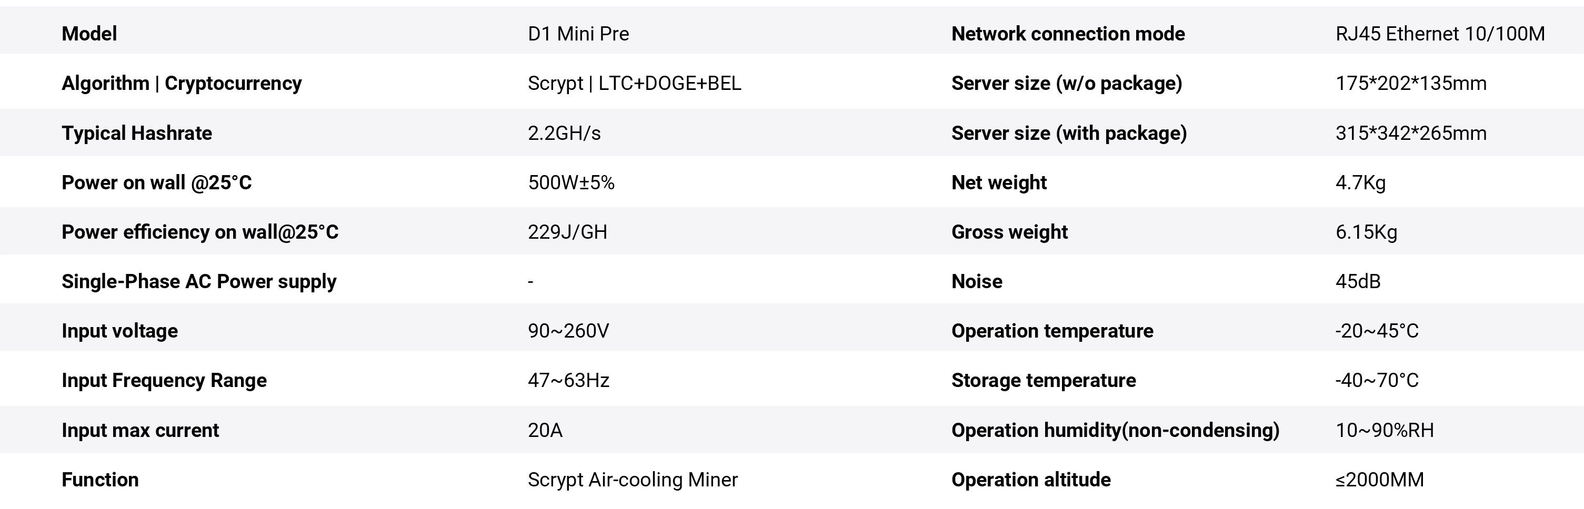The height and width of the screenshot is (509, 1584).
Task: Click the 500W±5% power value
Action: 570,182
